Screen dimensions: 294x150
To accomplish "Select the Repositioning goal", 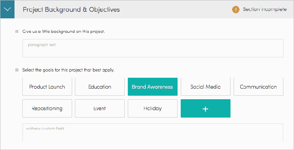I will coord(47,108).
